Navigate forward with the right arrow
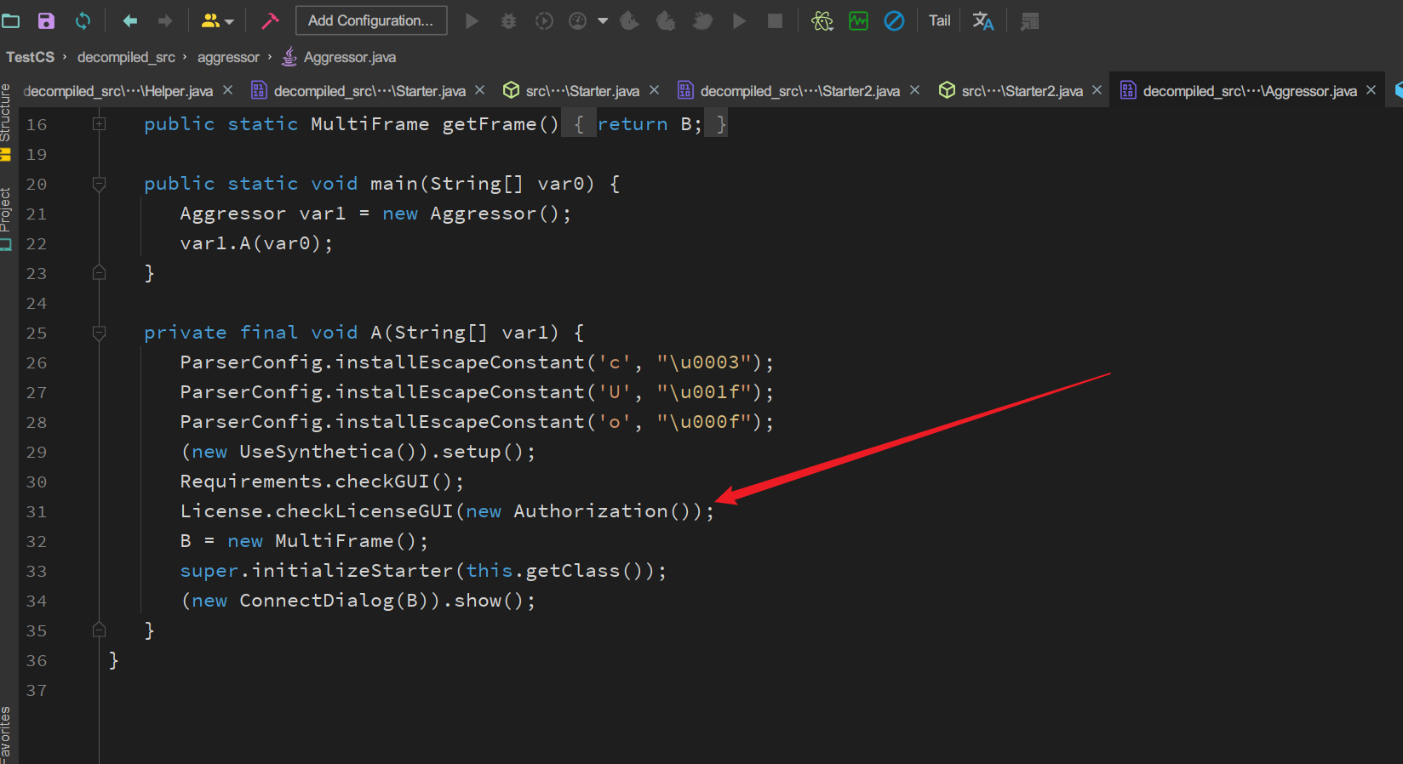Image resolution: width=1403 pixels, height=764 pixels. click(x=165, y=20)
